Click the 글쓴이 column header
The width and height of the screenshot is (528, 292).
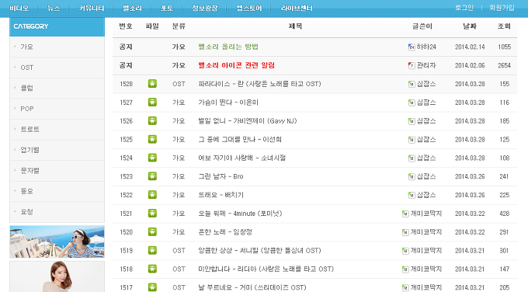coord(422,26)
